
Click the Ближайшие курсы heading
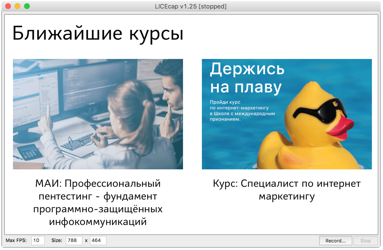click(98, 33)
